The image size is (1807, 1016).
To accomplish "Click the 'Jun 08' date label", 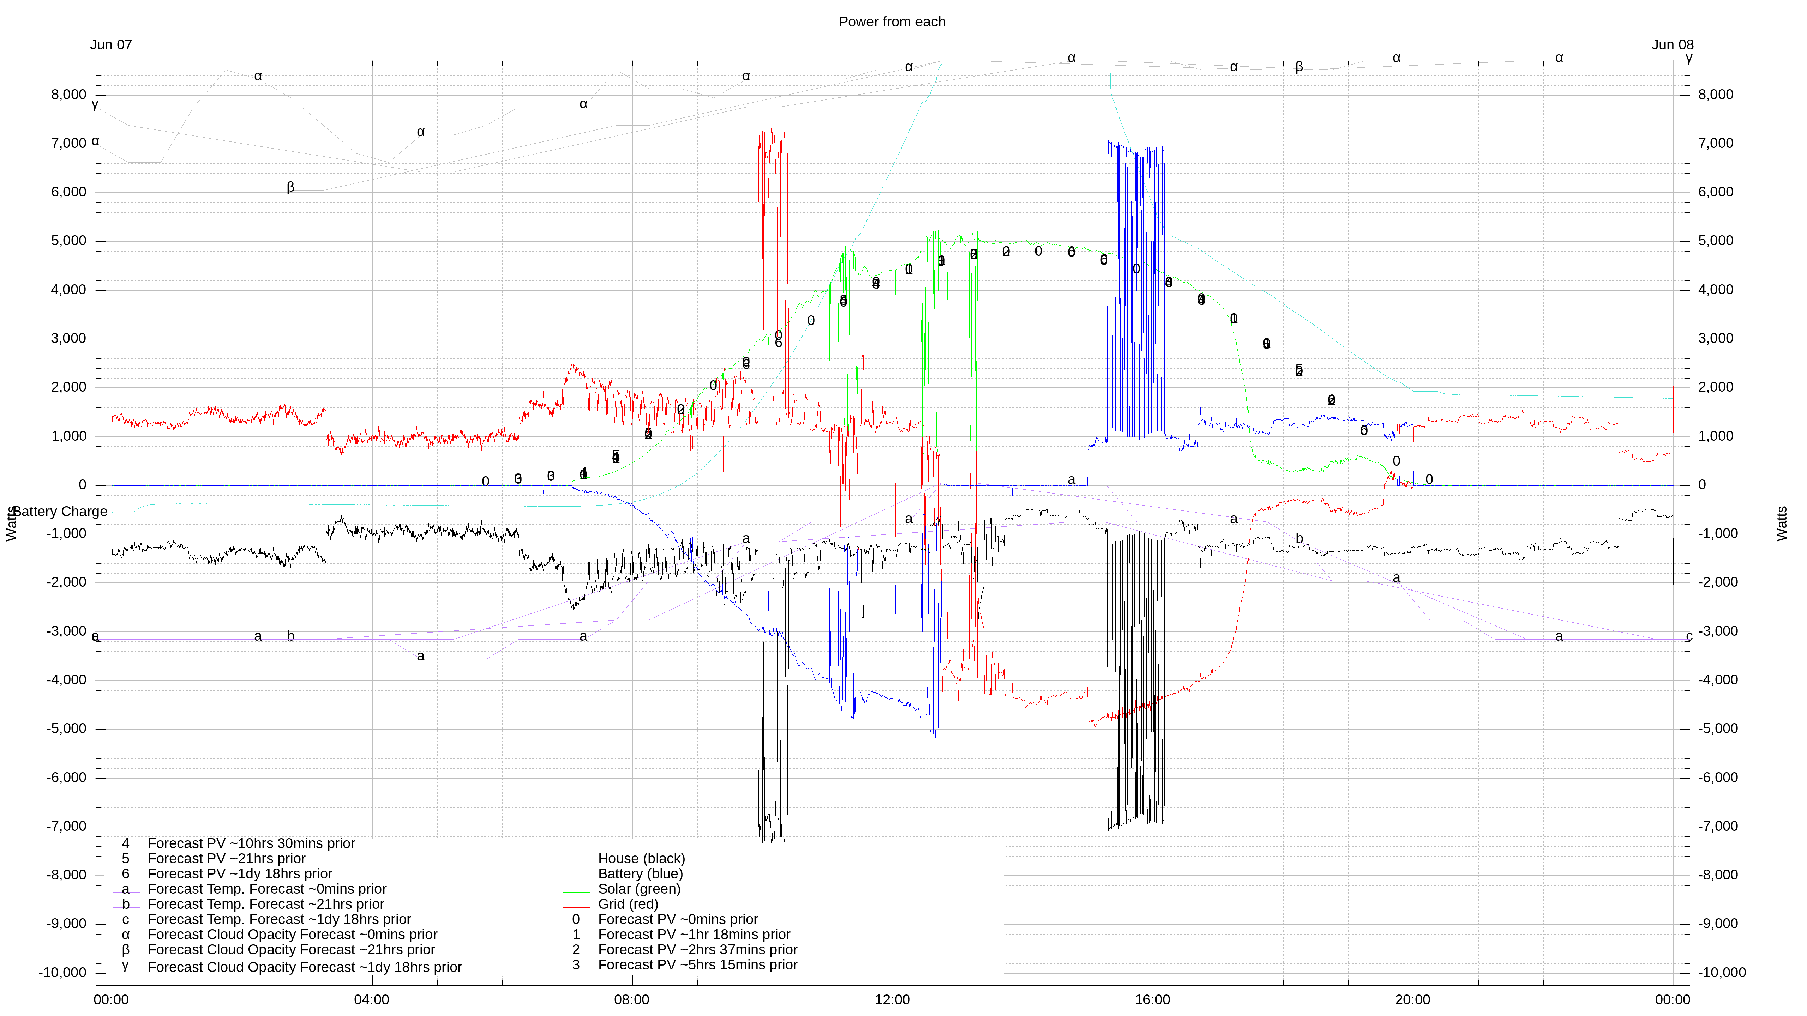I will pos(1672,45).
